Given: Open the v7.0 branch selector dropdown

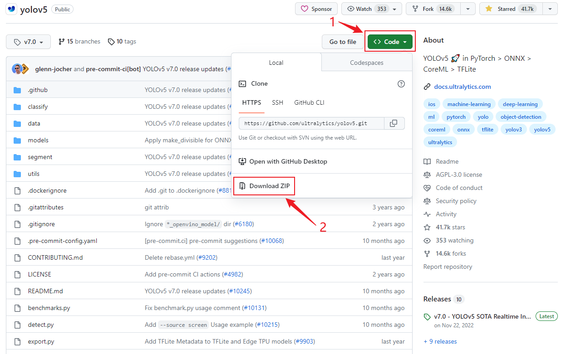Looking at the screenshot, I should [x=28, y=42].
